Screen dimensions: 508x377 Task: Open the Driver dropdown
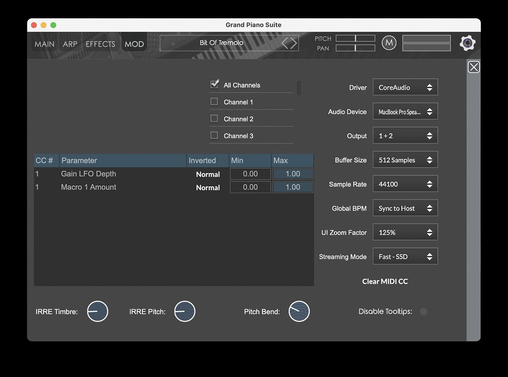(405, 87)
